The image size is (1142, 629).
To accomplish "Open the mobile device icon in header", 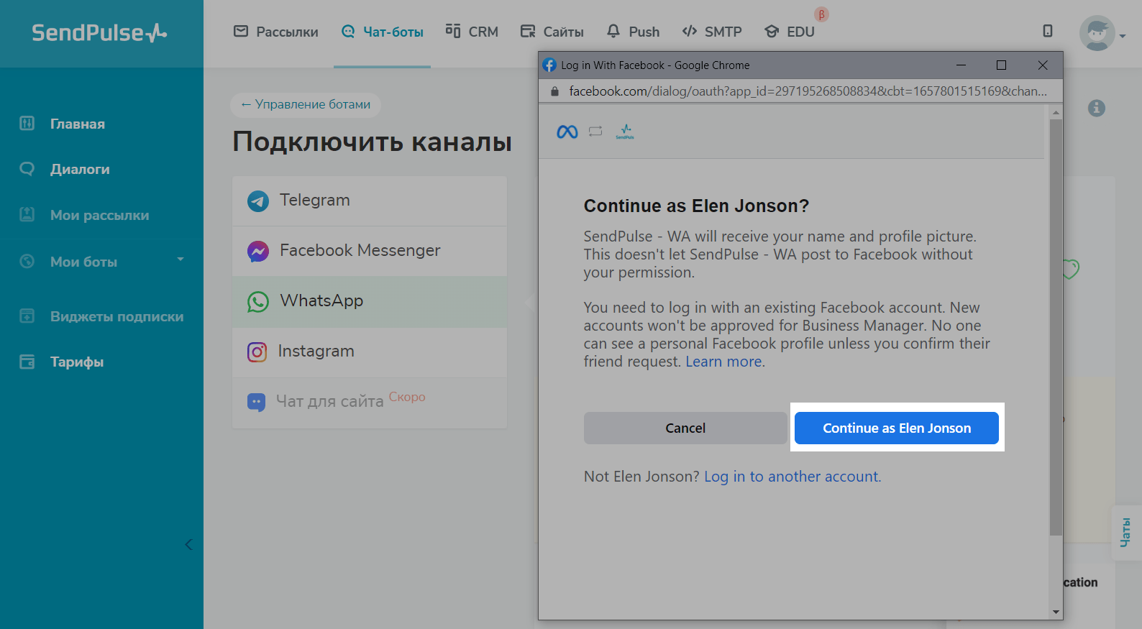I will coord(1048,31).
